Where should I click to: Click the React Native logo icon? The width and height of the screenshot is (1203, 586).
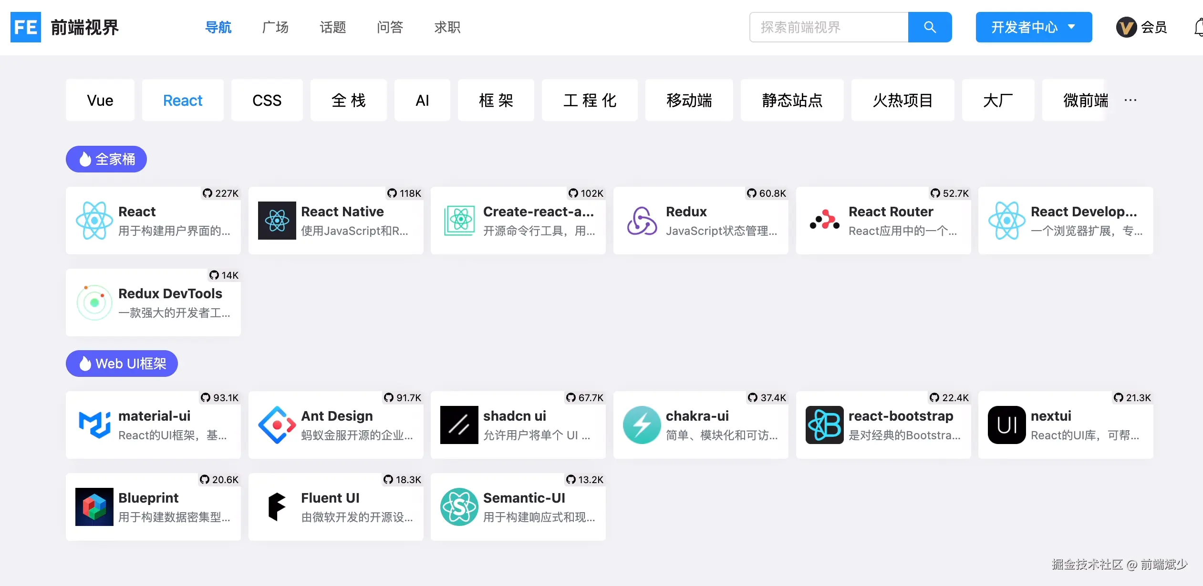click(x=277, y=221)
